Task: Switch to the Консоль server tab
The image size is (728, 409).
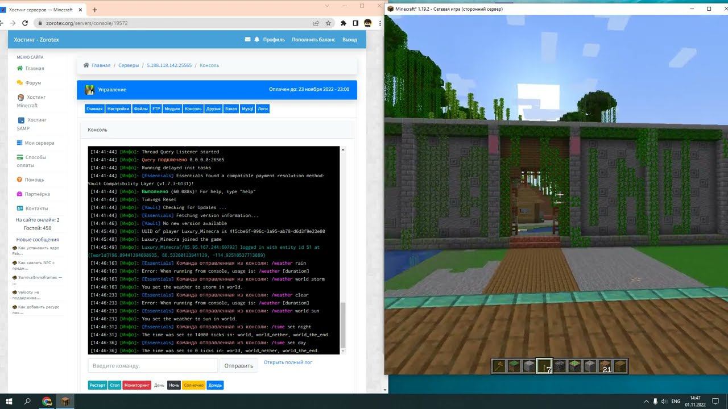Action: 193,108
